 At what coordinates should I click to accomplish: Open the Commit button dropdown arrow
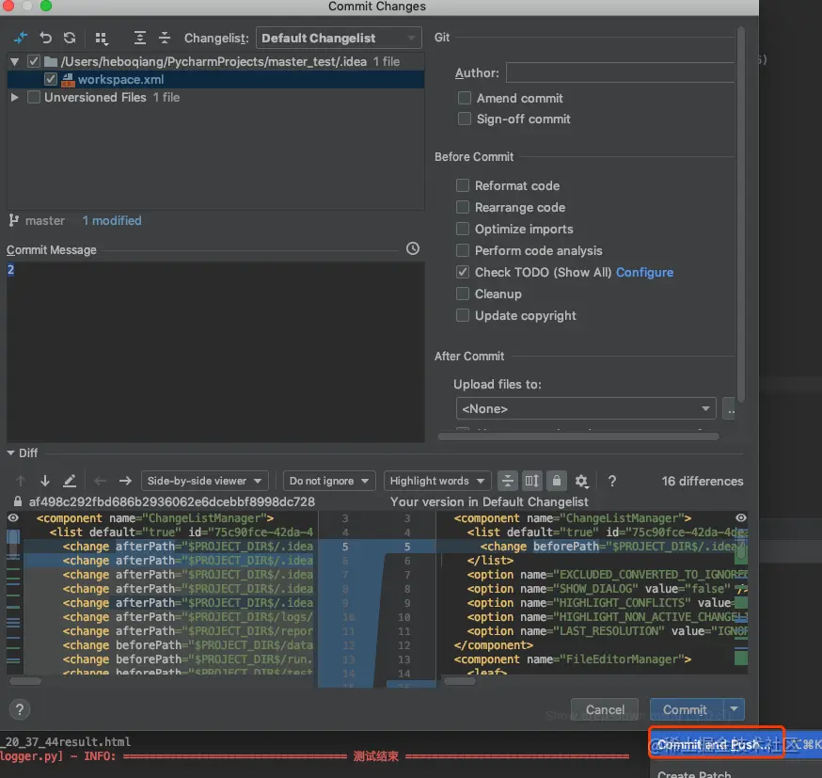[734, 709]
